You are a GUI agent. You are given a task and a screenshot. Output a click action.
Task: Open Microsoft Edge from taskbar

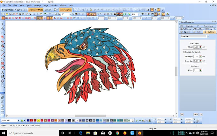point(80,133)
